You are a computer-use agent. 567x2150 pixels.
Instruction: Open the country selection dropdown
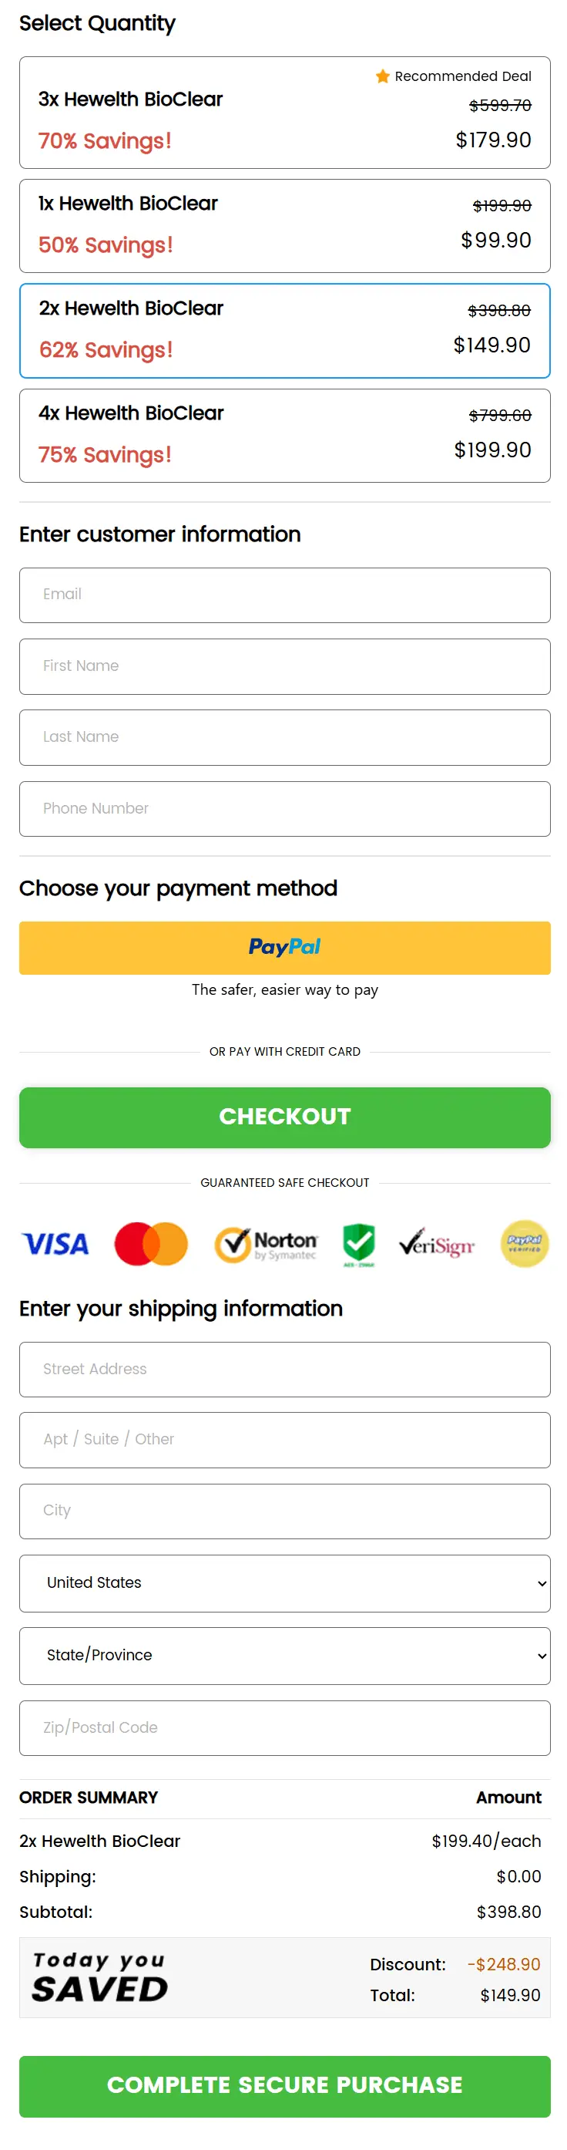(284, 1582)
